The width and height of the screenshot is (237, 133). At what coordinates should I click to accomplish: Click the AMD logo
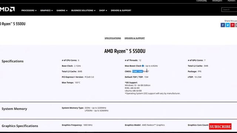[7, 9]
